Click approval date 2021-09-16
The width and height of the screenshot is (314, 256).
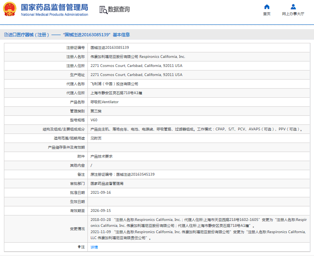(101, 193)
